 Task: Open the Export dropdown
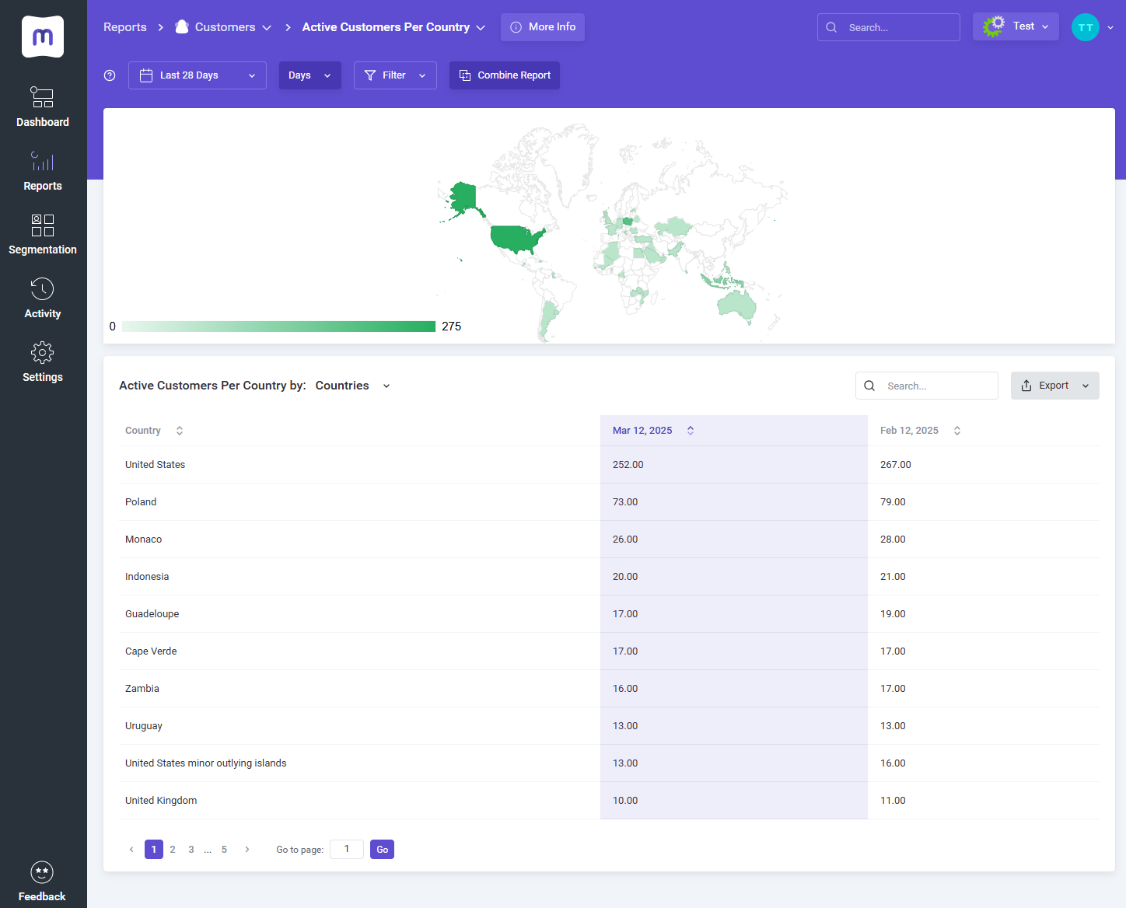point(1055,386)
